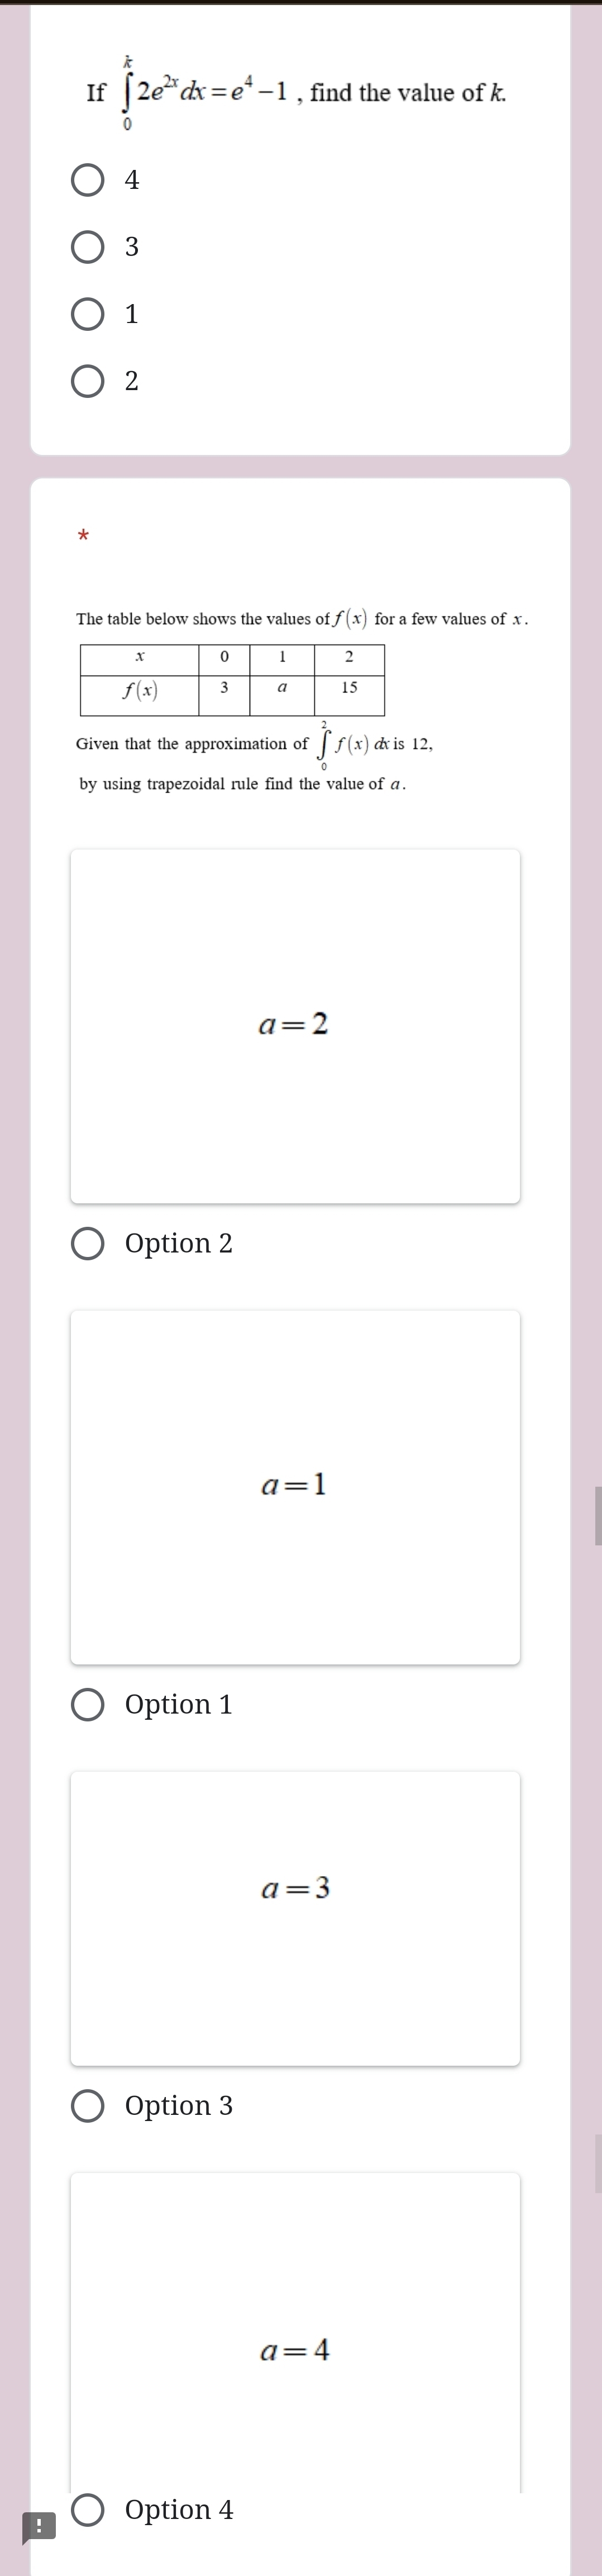Click the a=2 answer image card
Image resolution: width=602 pixels, height=2576 pixels.
(x=294, y=1025)
